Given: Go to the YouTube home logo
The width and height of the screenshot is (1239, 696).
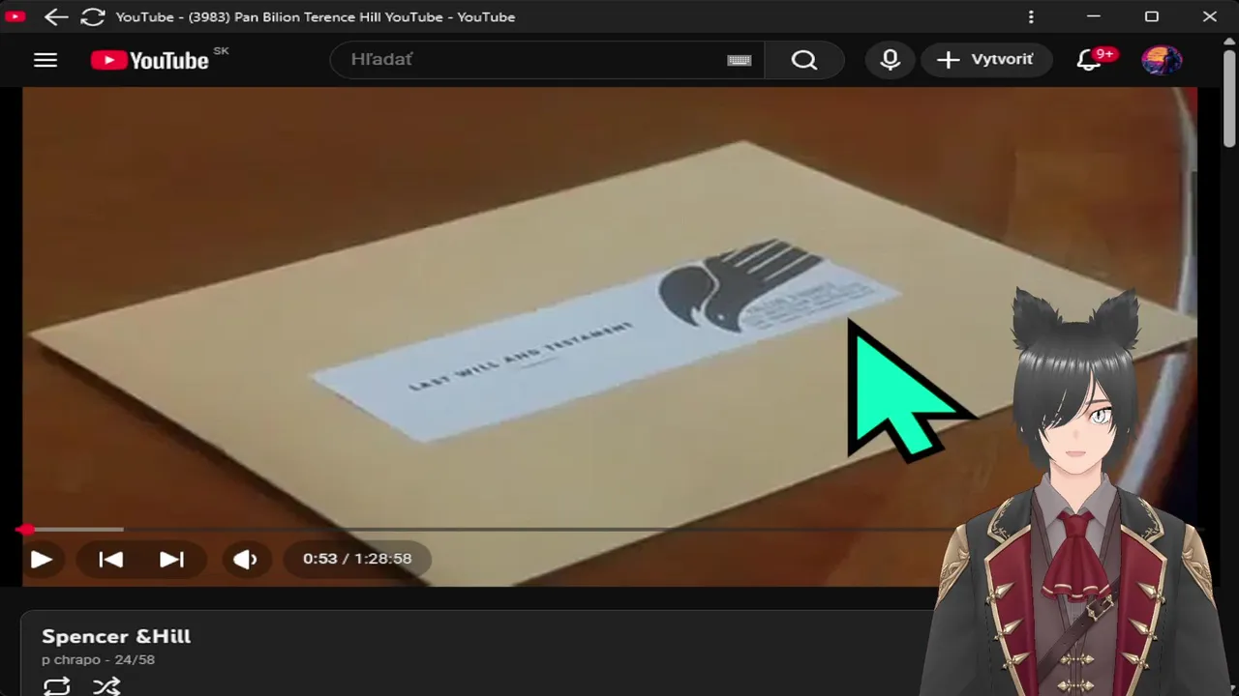Looking at the screenshot, I should click(151, 60).
